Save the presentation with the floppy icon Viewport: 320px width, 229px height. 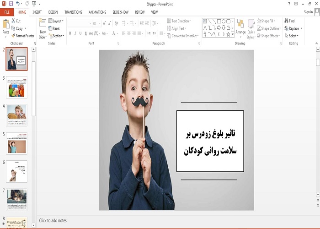point(11,4)
